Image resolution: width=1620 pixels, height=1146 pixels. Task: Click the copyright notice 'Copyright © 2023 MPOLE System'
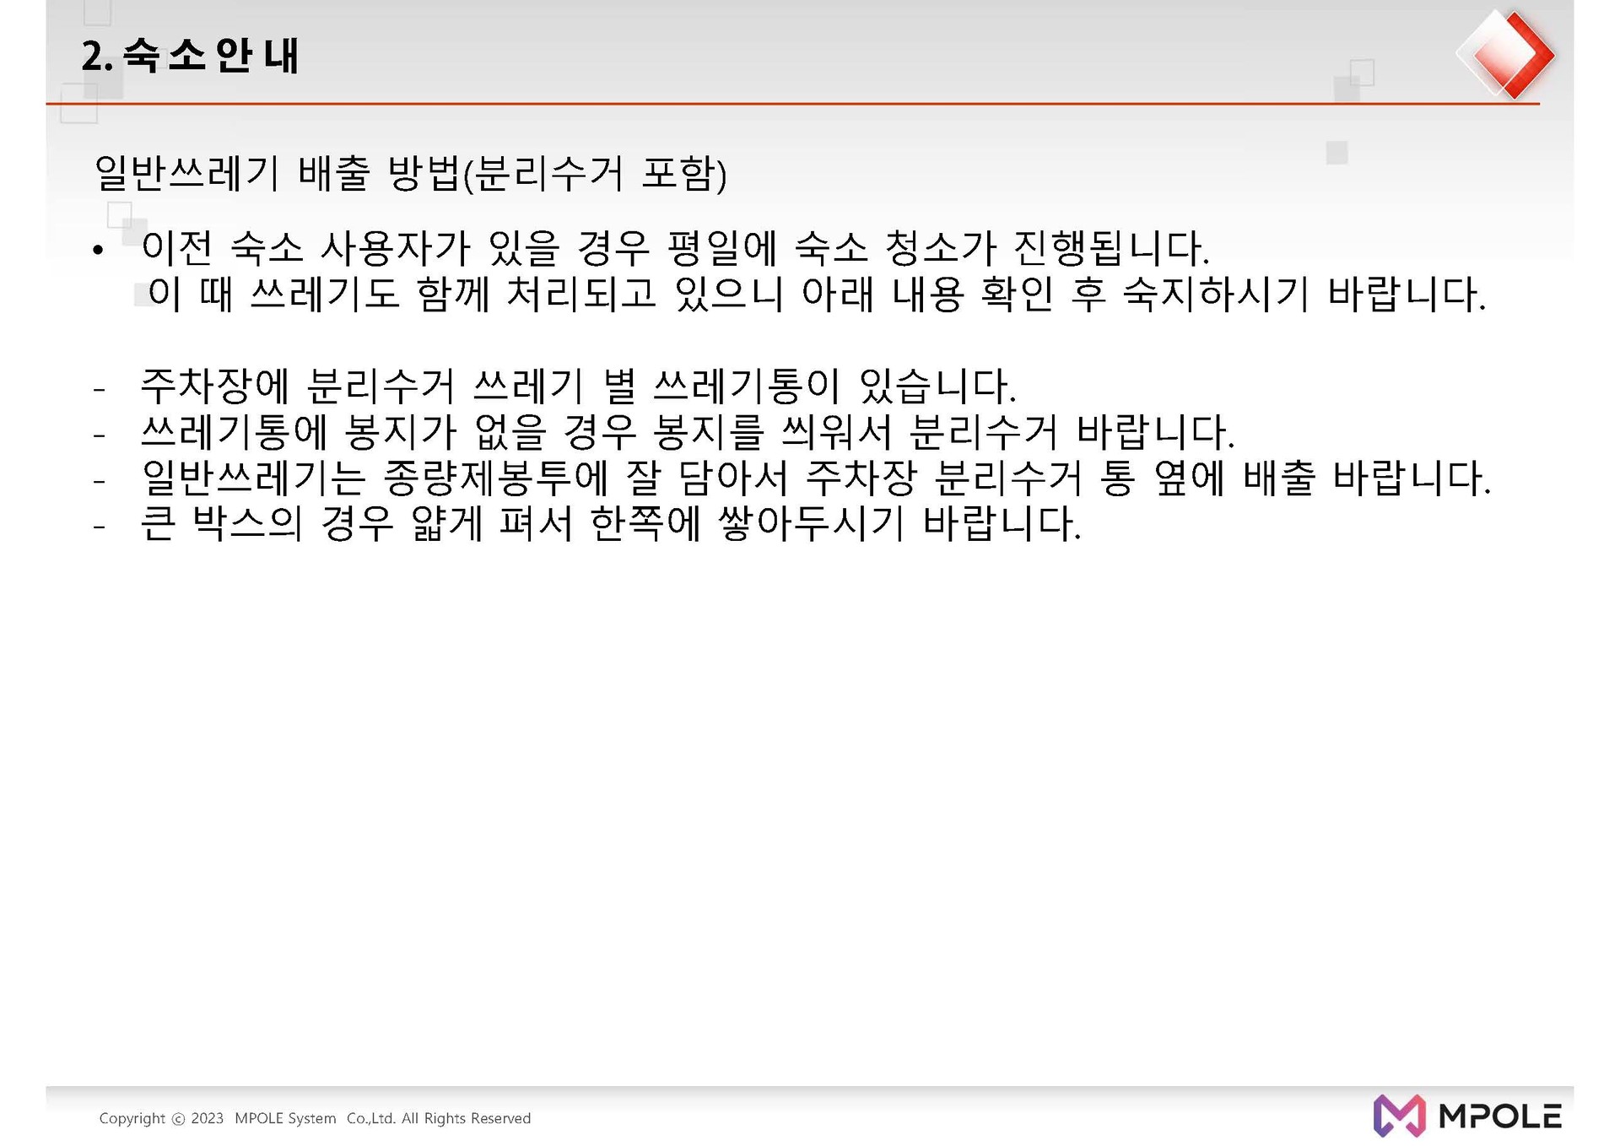[x=315, y=1118]
